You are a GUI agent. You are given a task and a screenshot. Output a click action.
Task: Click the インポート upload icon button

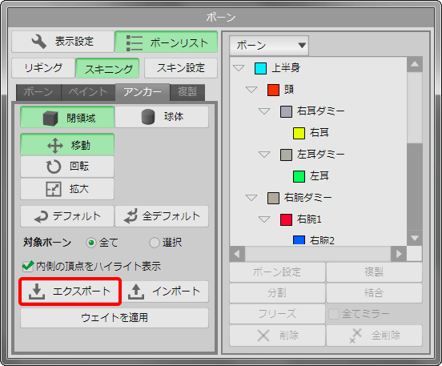(166, 292)
